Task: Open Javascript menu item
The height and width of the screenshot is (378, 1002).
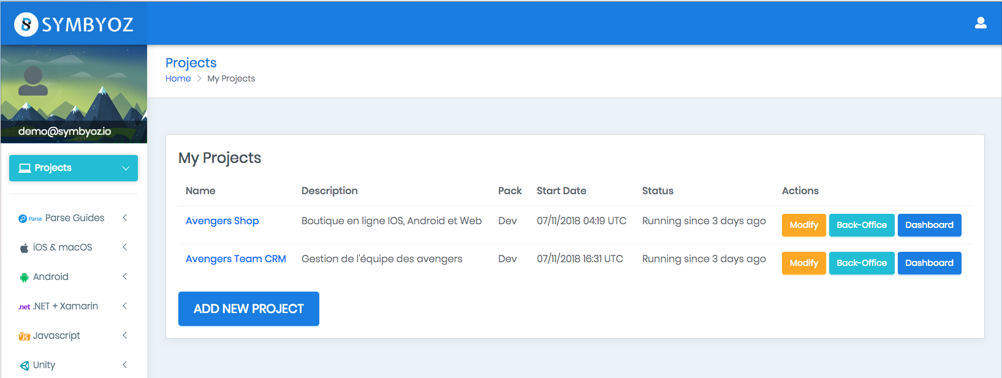Action: [x=74, y=336]
